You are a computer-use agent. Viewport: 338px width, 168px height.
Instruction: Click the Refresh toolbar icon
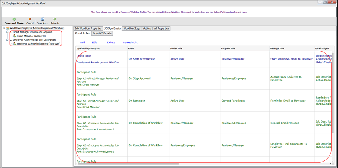click(x=55, y=19)
